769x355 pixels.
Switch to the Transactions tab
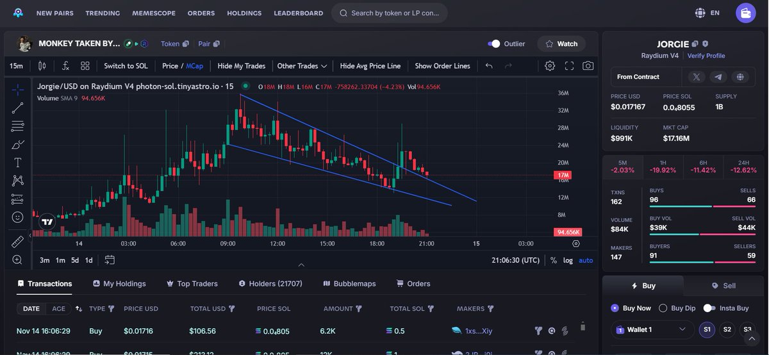click(45, 283)
